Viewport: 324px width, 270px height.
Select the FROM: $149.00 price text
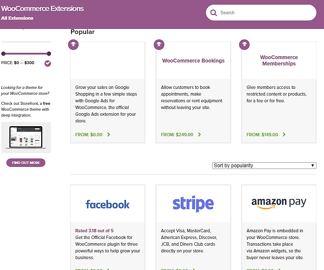(262, 135)
